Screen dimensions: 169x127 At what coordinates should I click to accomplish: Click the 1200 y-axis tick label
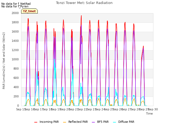coord(15,50)
